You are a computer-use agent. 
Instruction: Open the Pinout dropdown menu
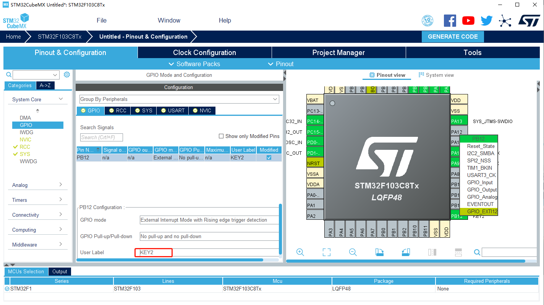(281, 64)
